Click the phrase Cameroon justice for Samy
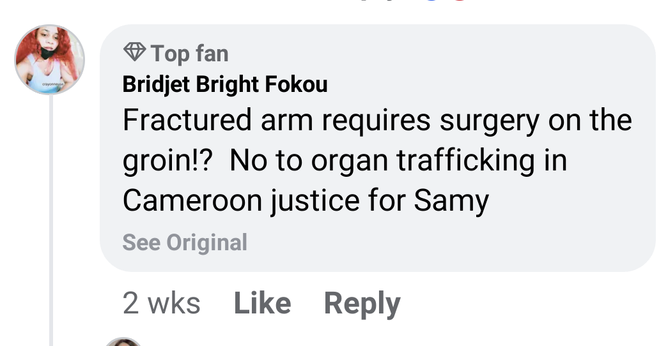This screenshot has height=346, width=668. click(x=306, y=200)
